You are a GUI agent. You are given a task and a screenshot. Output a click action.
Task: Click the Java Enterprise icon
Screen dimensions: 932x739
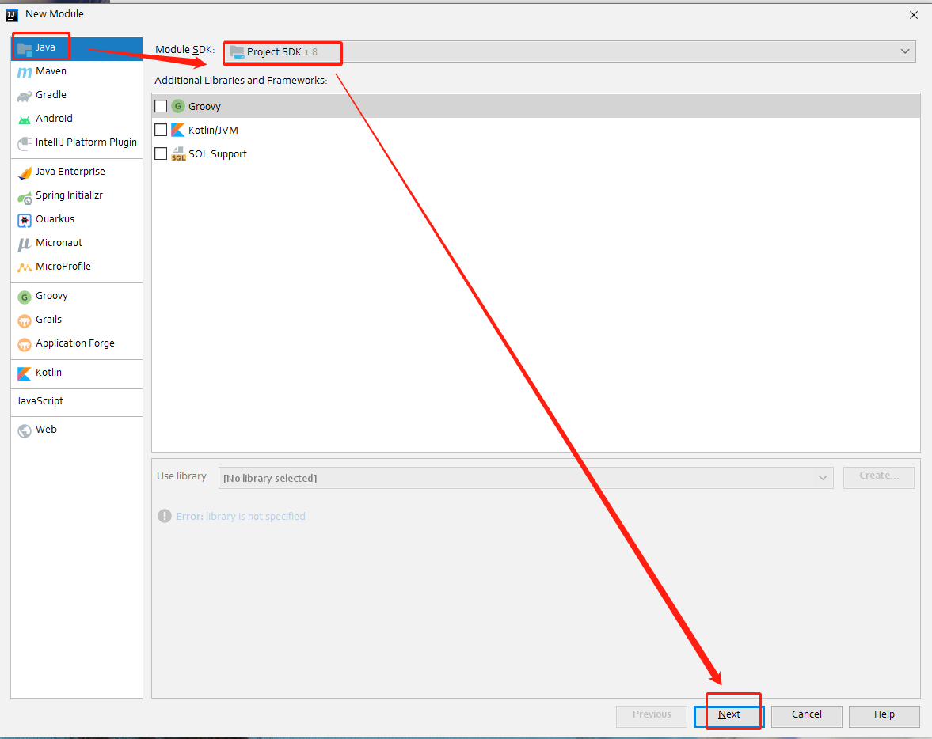pyautogui.click(x=25, y=172)
